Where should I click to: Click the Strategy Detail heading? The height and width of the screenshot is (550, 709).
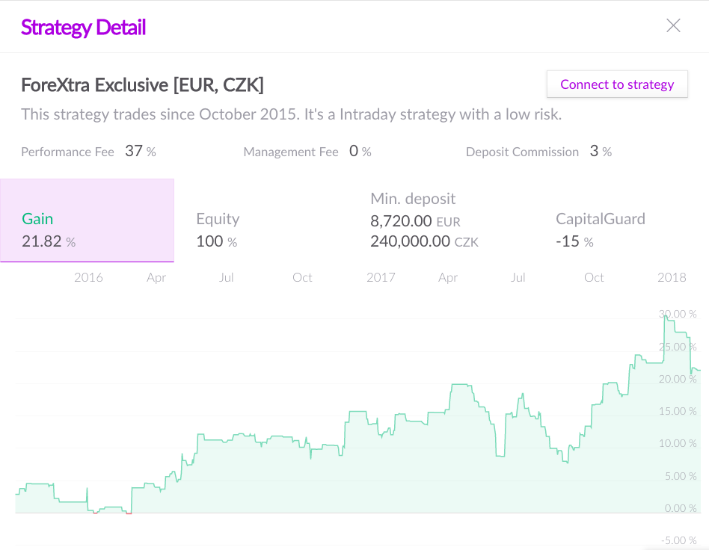84,27
